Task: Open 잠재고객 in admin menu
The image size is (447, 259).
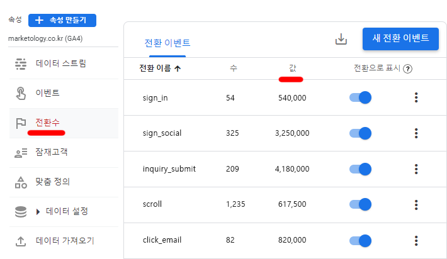Action: coord(52,152)
